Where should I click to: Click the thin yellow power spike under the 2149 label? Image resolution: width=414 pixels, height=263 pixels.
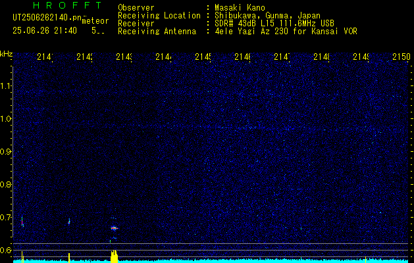(x=365, y=259)
